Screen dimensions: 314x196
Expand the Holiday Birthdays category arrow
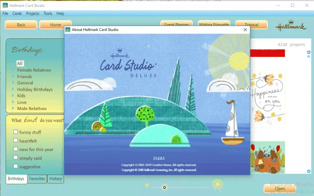13,89
